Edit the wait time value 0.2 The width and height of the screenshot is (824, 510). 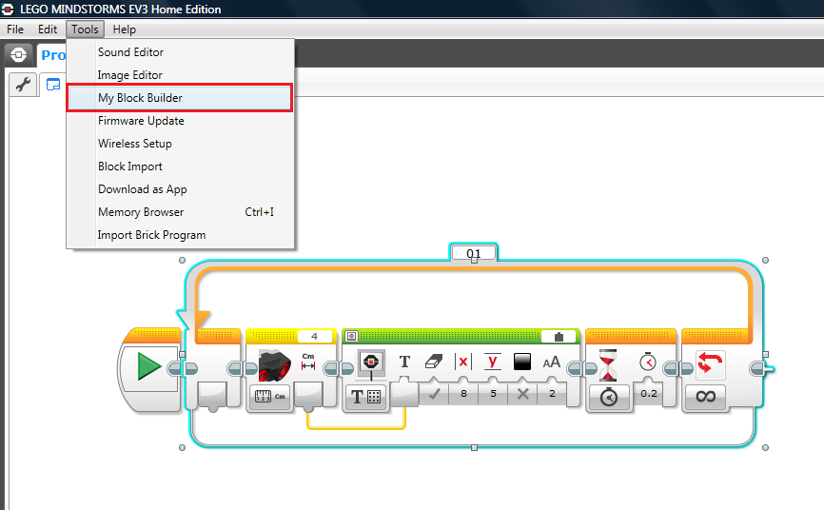[x=649, y=394]
